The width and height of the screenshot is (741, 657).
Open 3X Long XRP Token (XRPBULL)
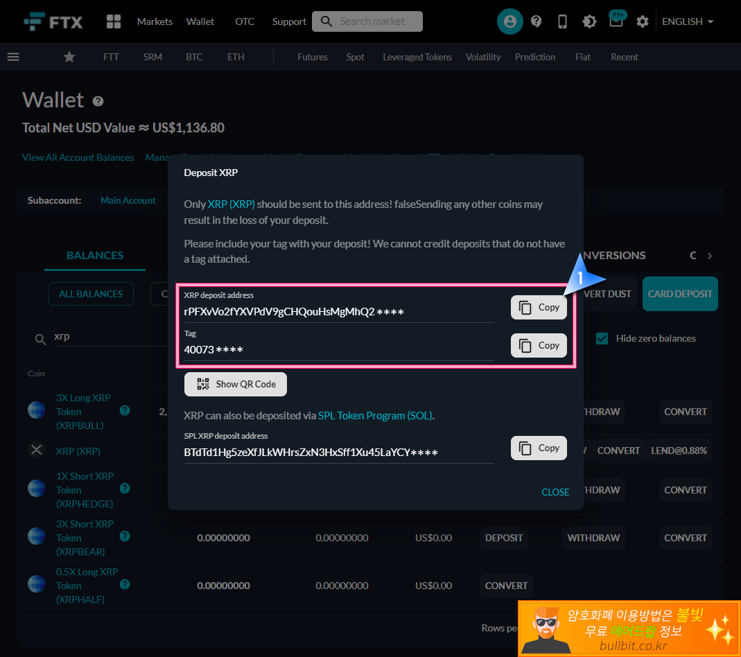point(83,412)
